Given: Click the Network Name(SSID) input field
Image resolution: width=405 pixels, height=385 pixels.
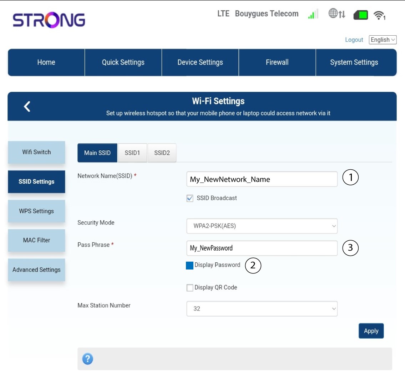Looking at the screenshot, I should pos(262,179).
